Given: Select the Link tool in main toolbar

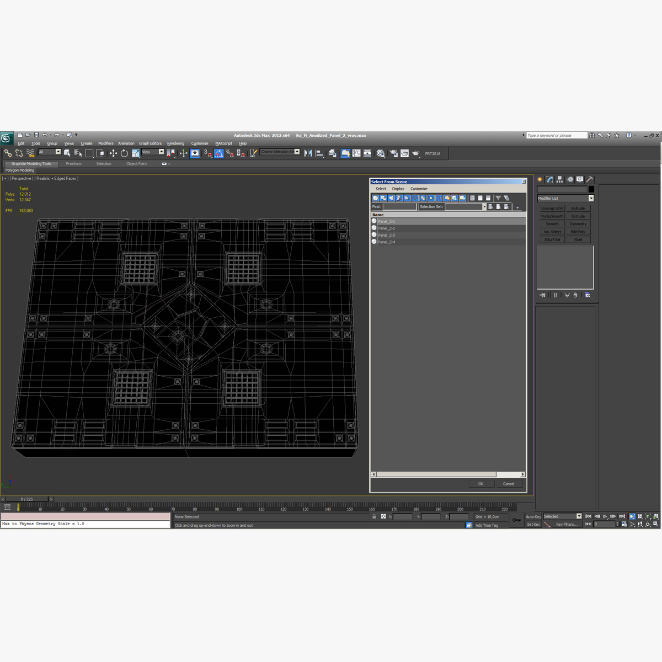Looking at the screenshot, I should click(x=8, y=153).
